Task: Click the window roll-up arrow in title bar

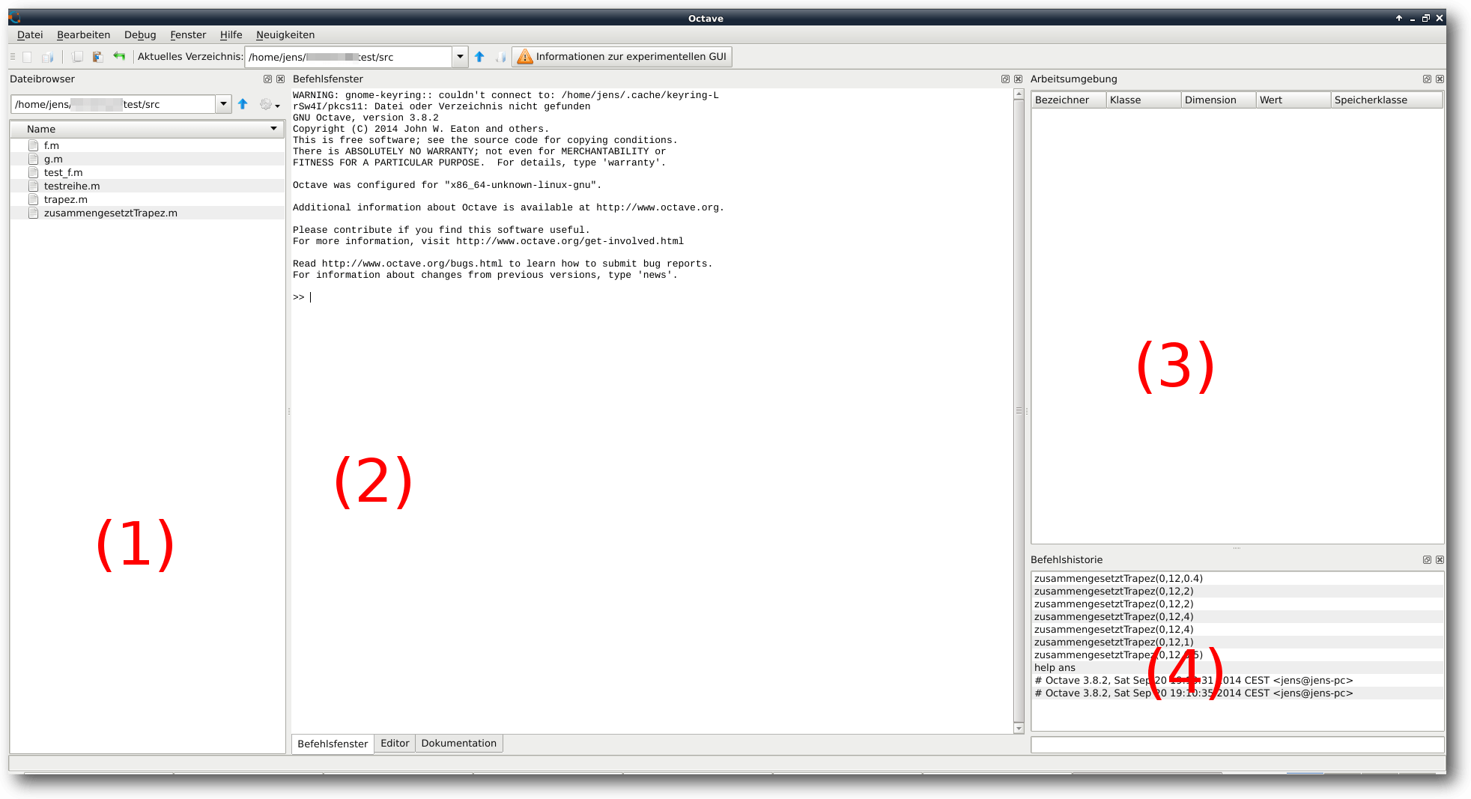Action: [1398, 18]
